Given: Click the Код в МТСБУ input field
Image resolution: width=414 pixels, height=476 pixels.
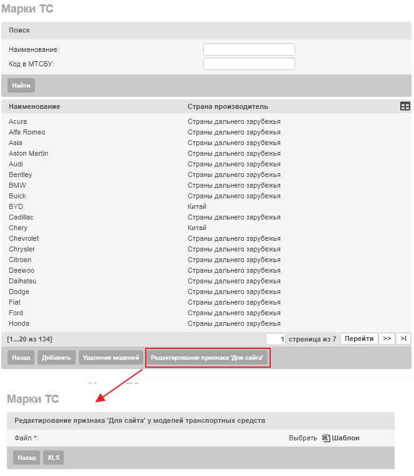Looking at the screenshot, I should pos(249,64).
